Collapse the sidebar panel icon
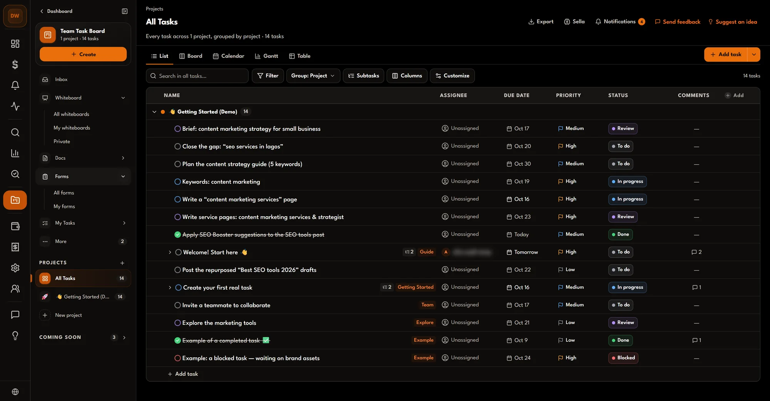 125,11
